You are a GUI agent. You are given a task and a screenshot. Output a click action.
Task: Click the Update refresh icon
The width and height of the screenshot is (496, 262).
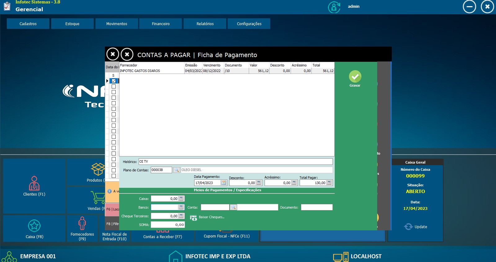coord(408,227)
